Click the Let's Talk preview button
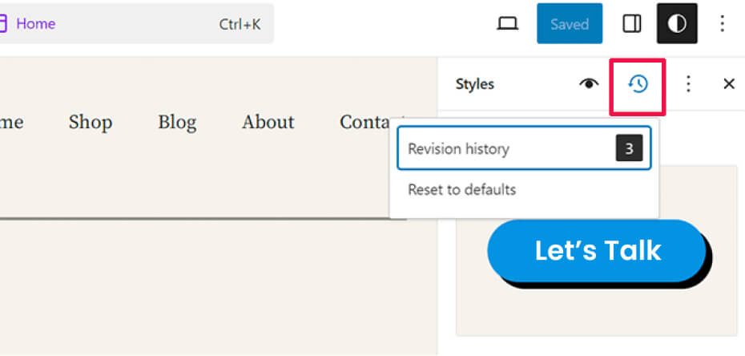The width and height of the screenshot is (745, 356). coord(597,250)
